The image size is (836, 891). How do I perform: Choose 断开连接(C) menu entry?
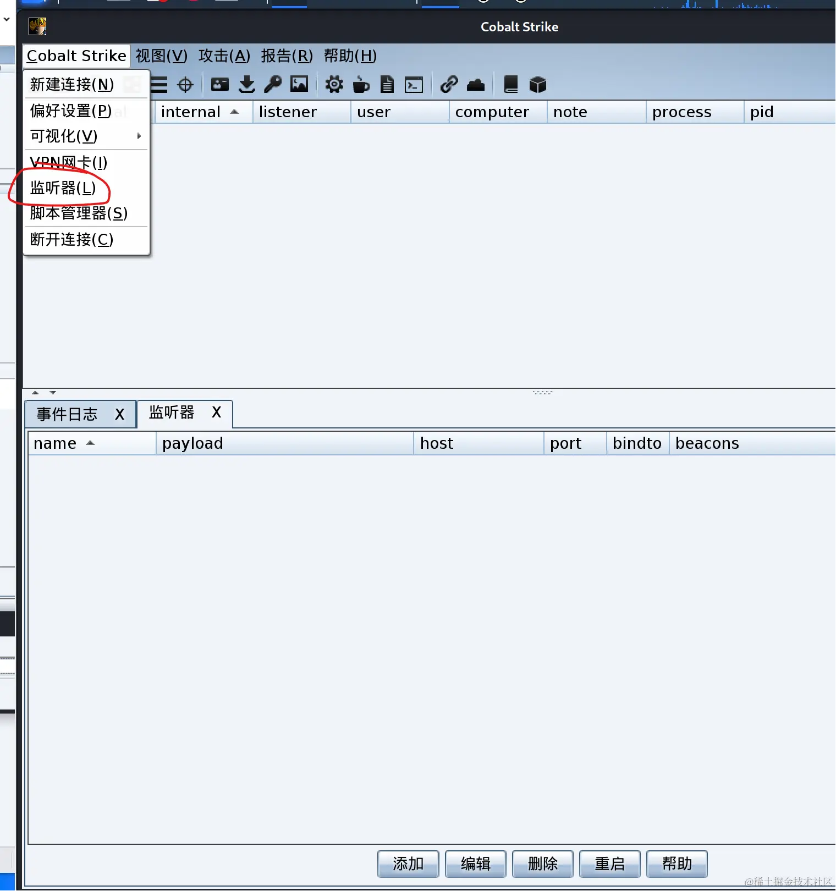tap(86, 239)
